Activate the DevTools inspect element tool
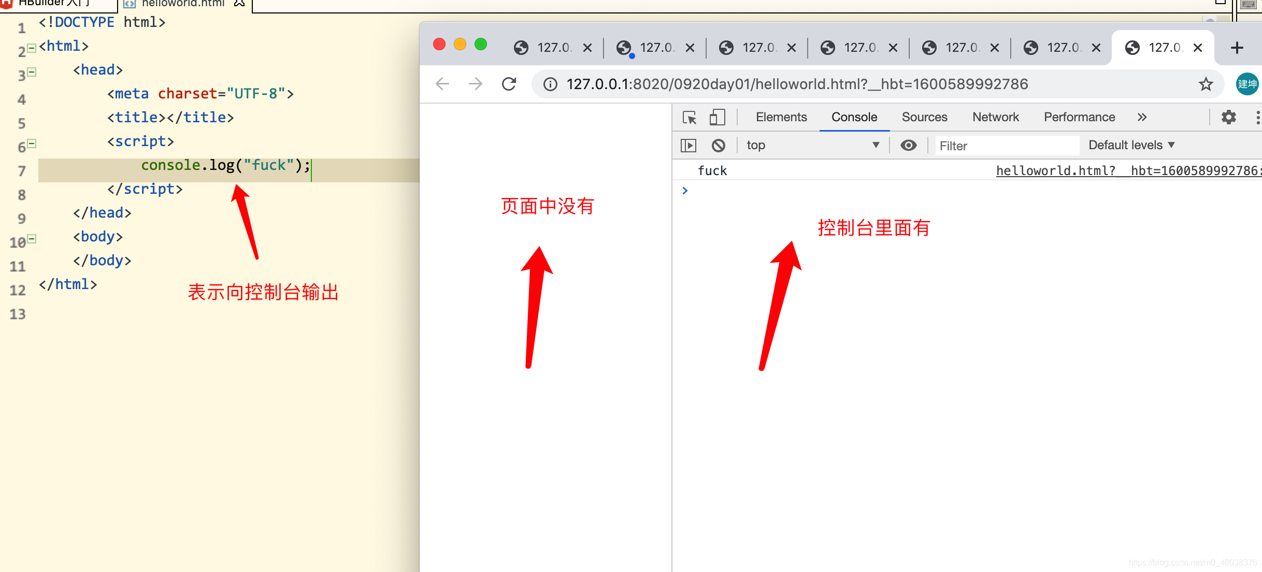This screenshot has height=572, width=1262. [690, 118]
